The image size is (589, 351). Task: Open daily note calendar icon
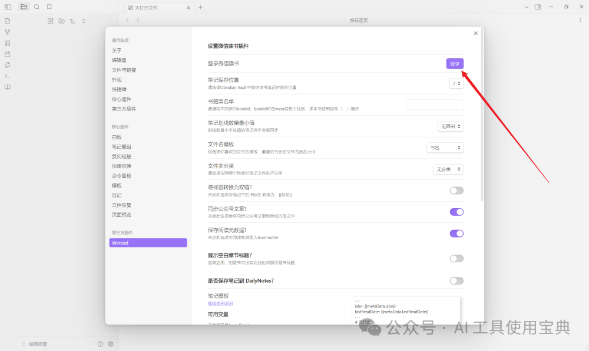click(8, 54)
